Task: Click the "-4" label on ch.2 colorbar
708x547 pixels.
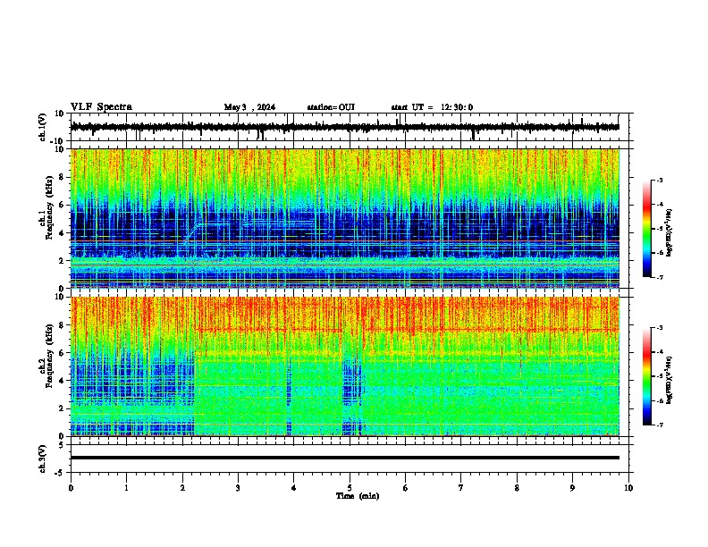Action: [x=660, y=351]
